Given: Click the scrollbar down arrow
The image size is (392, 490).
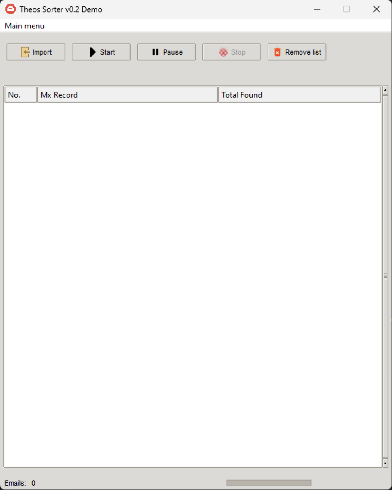Looking at the screenshot, I should 385,463.
